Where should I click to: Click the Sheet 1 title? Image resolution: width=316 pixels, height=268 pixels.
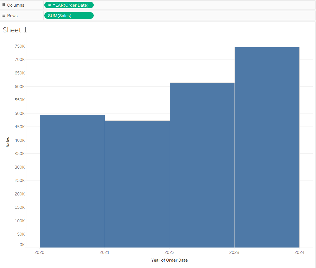(x=15, y=30)
